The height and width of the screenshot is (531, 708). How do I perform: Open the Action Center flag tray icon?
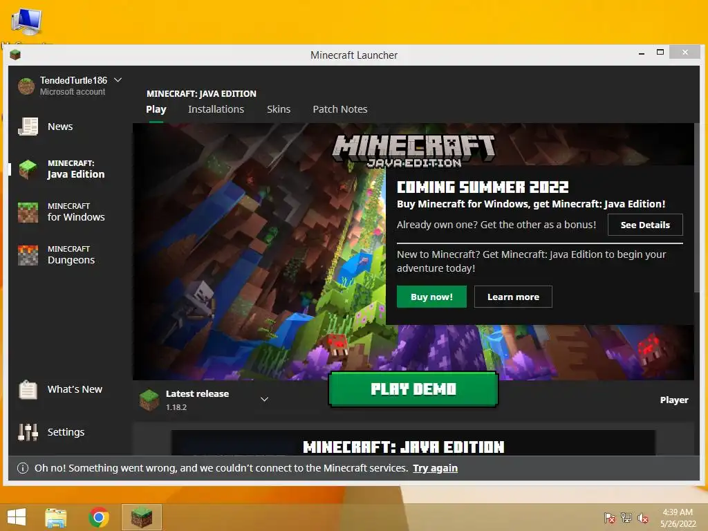[x=610, y=517]
